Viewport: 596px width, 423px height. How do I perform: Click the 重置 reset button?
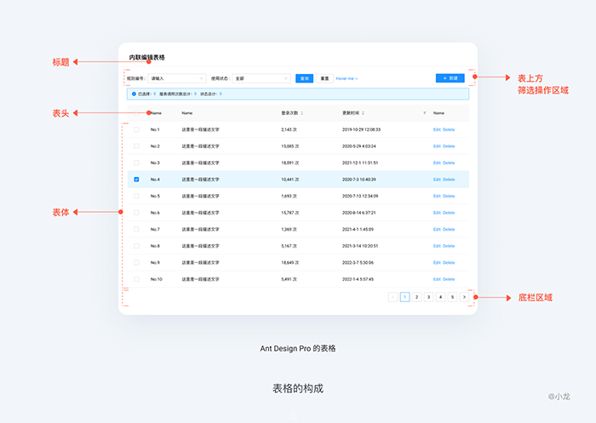click(x=324, y=78)
